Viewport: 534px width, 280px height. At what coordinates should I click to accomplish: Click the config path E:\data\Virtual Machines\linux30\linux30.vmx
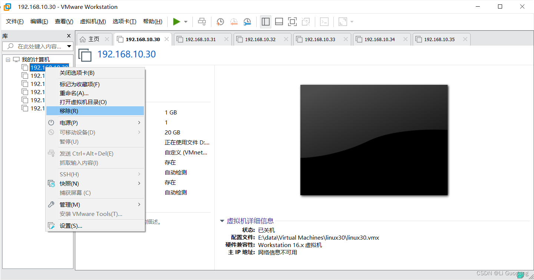319,238
